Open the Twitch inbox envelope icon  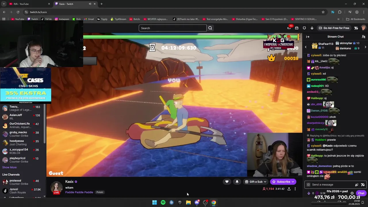pos(297,28)
